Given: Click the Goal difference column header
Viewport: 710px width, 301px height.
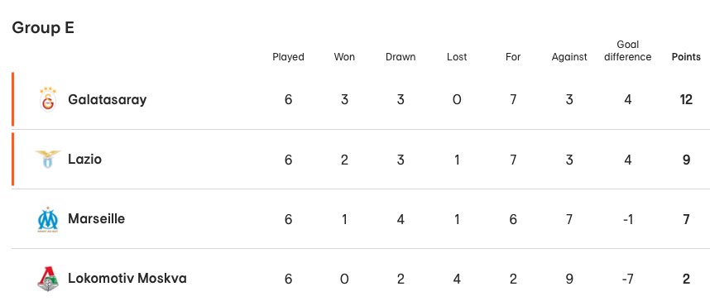Looking at the screenshot, I should pyautogui.click(x=627, y=50).
